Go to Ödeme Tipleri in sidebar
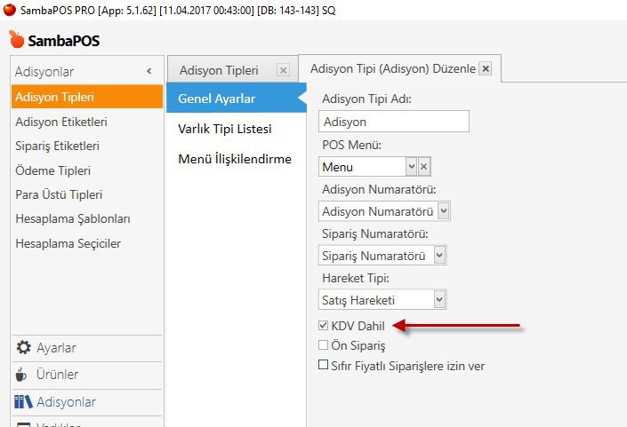Viewport: 627px width, 427px height. click(52, 170)
